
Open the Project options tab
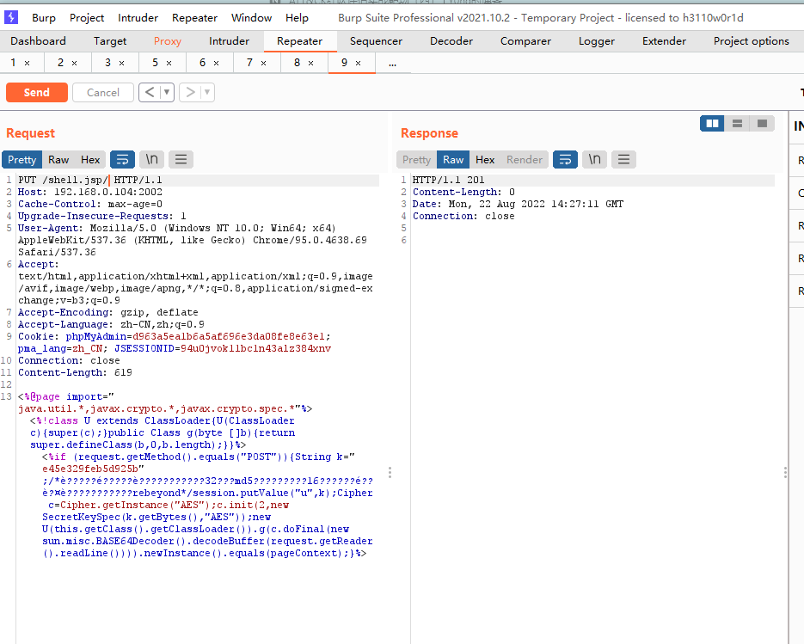pyautogui.click(x=752, y=41)
